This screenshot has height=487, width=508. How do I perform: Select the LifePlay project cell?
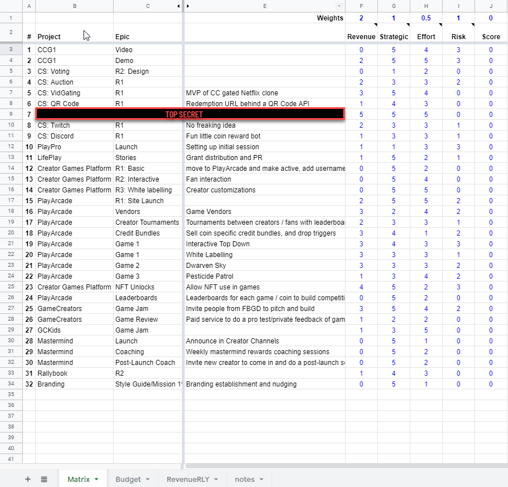pos(74,158)
